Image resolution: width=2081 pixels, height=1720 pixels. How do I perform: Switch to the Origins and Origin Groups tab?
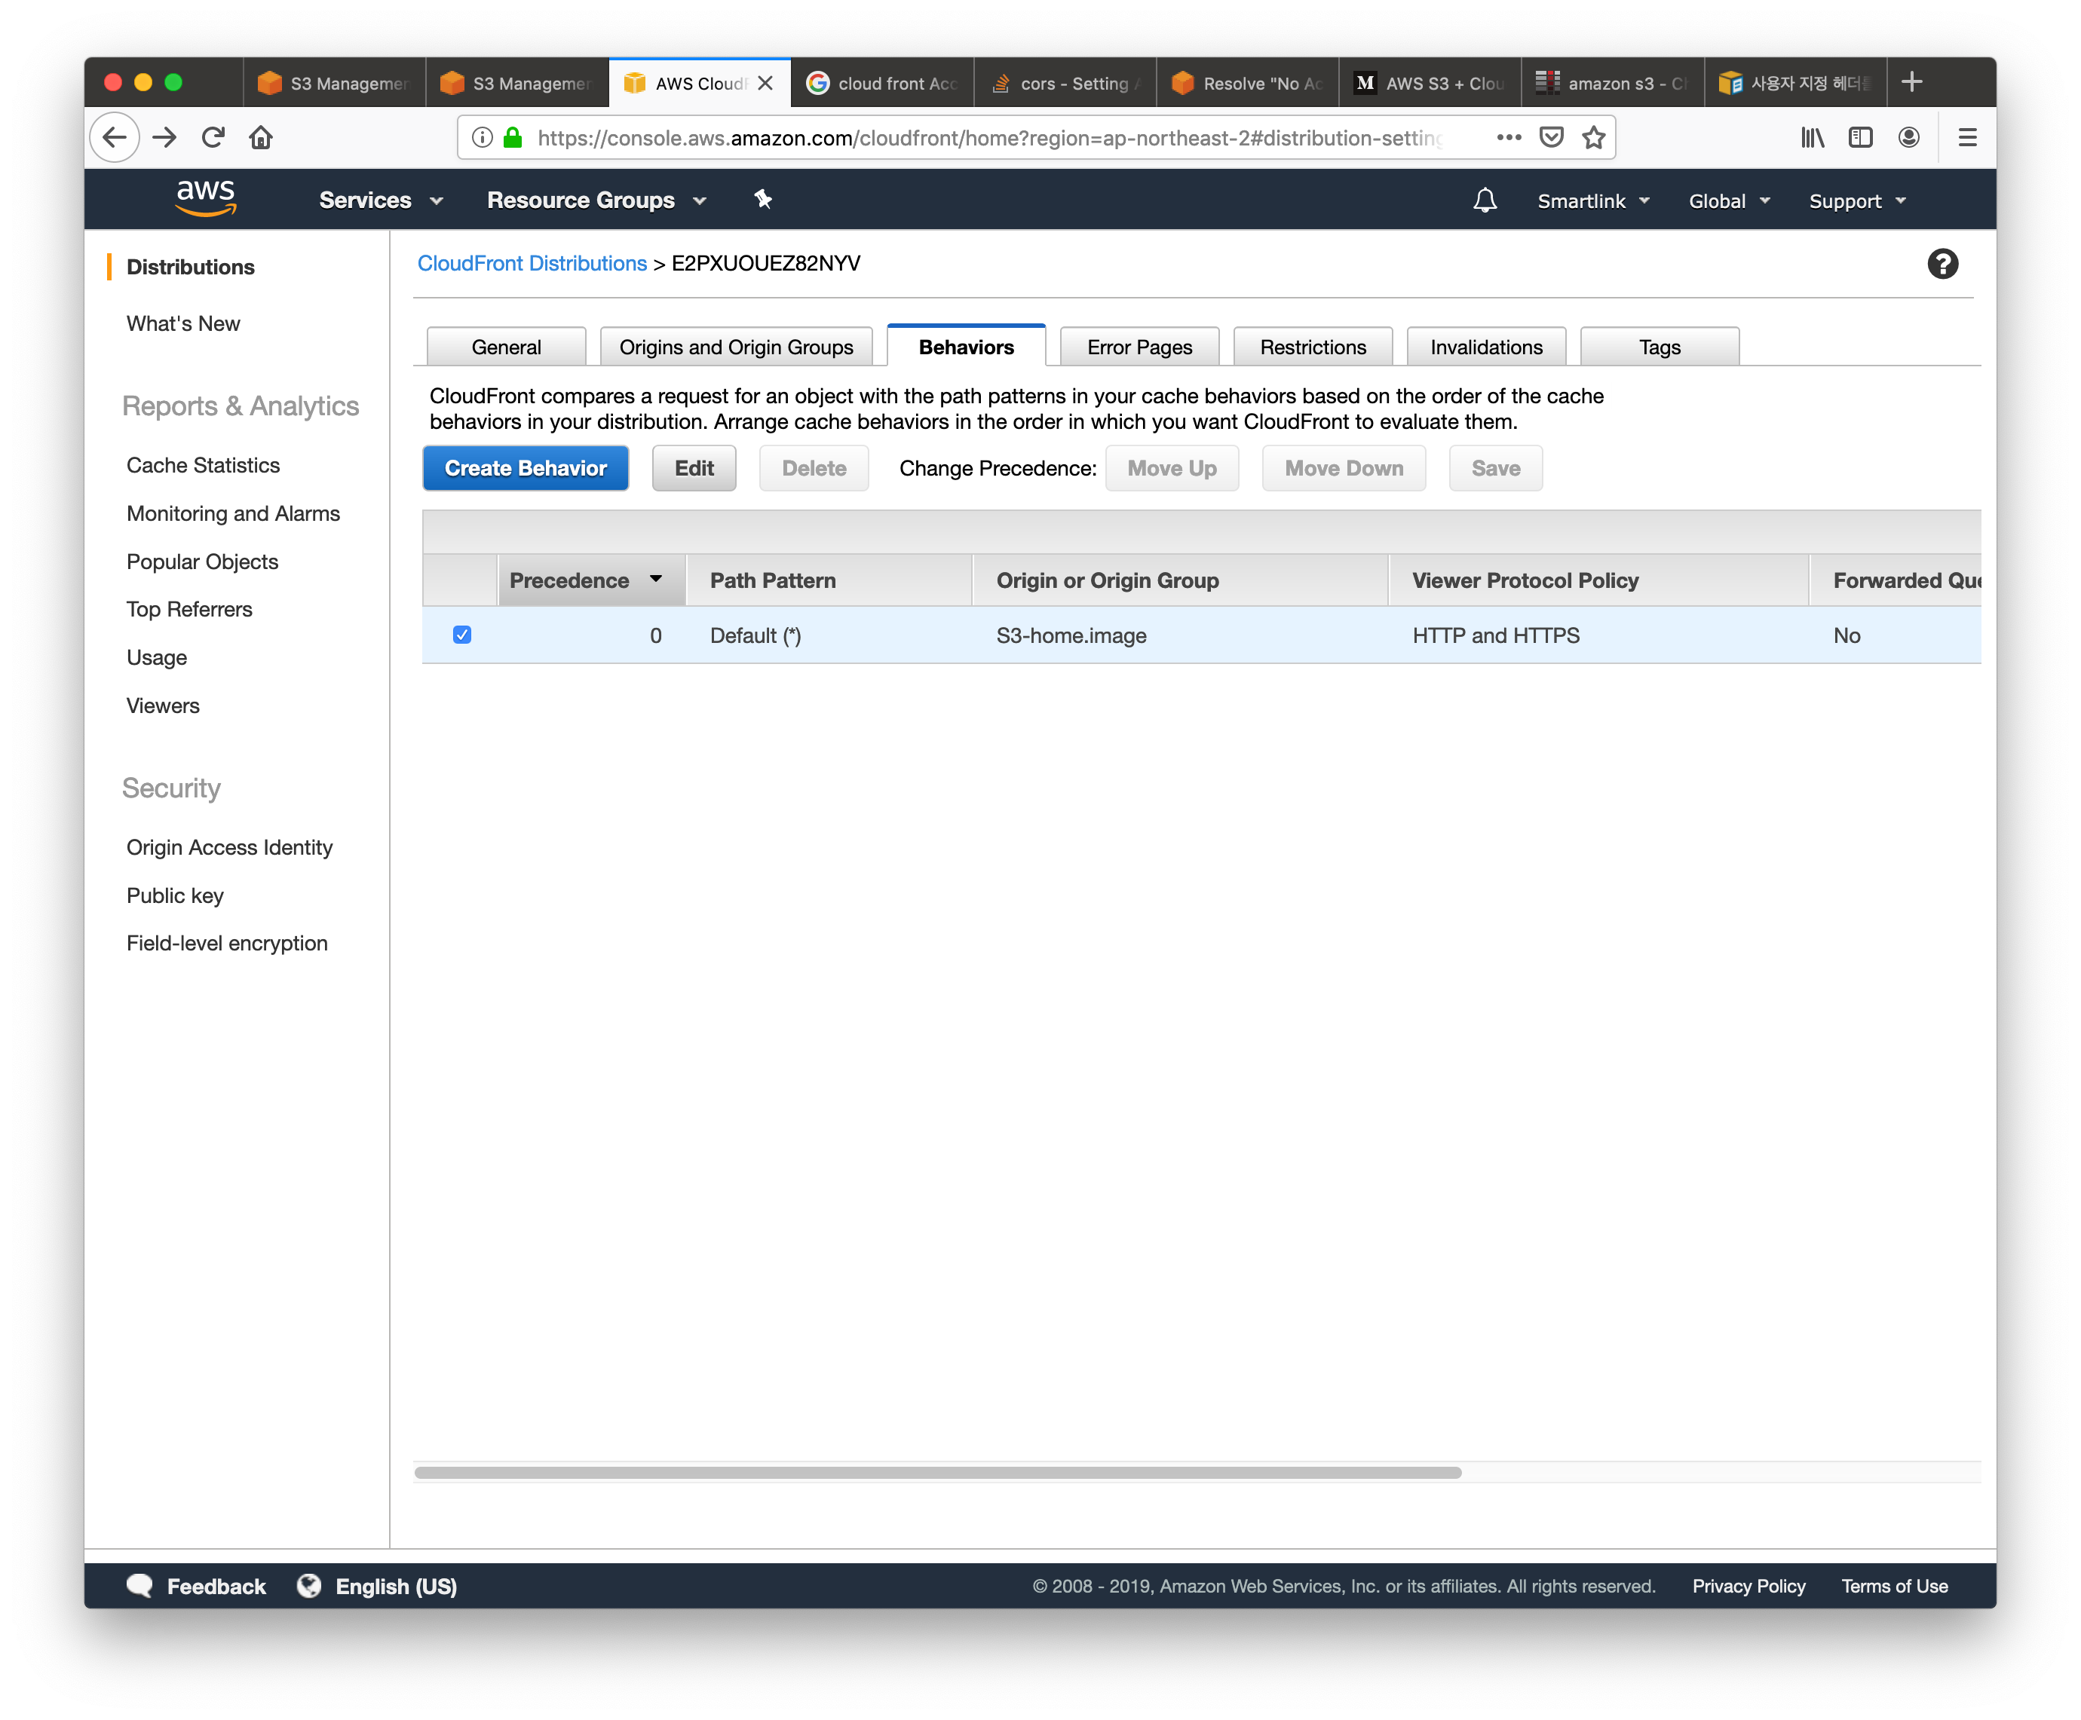pos(735,347)
